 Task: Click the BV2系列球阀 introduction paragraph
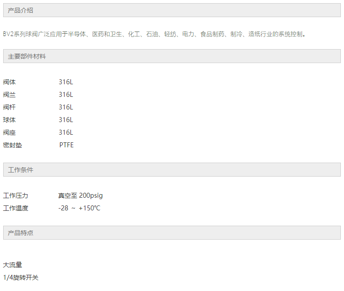[154, 34]
